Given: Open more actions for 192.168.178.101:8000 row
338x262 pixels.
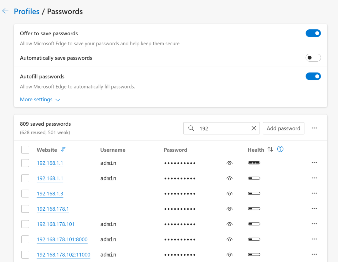Looking at the screenshot, I should [314, 239].
